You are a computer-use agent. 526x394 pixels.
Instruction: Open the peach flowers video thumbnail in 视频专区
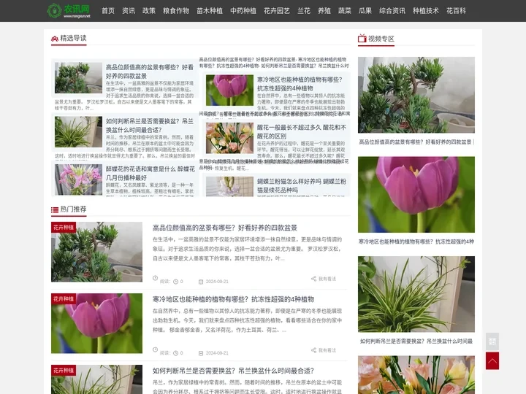(416, 375)
